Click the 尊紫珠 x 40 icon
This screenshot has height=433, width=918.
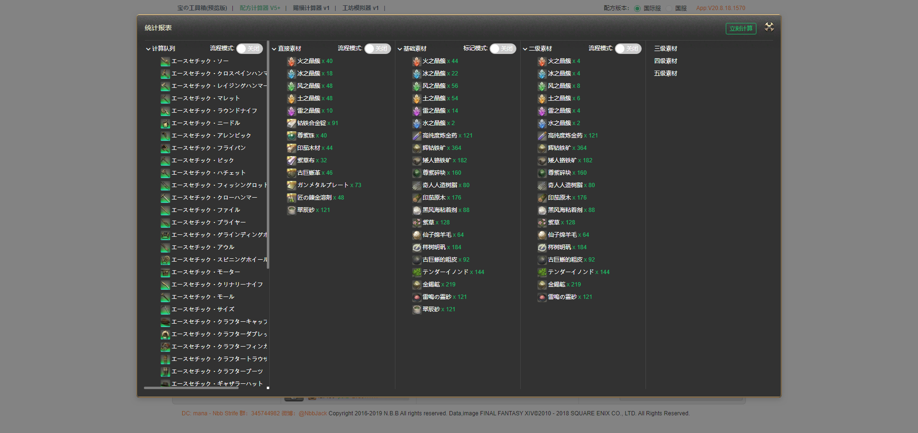click(291, 136)
